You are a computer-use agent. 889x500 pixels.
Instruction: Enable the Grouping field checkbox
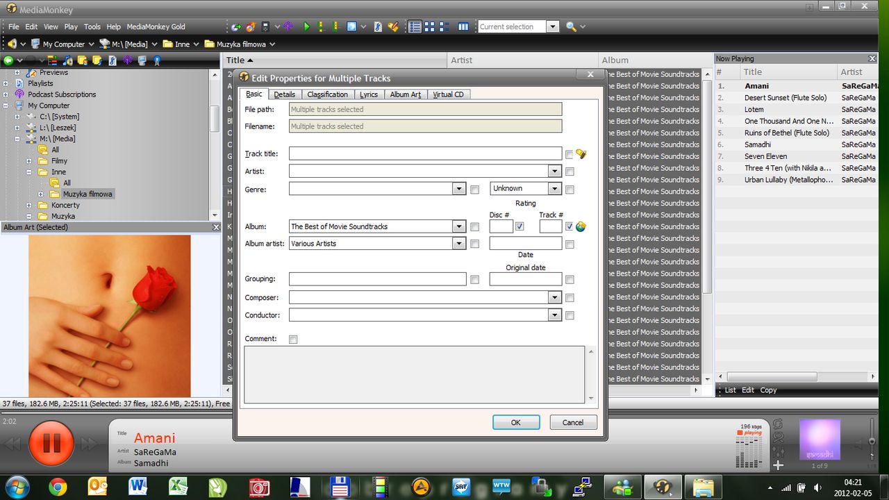click(475, 280)
